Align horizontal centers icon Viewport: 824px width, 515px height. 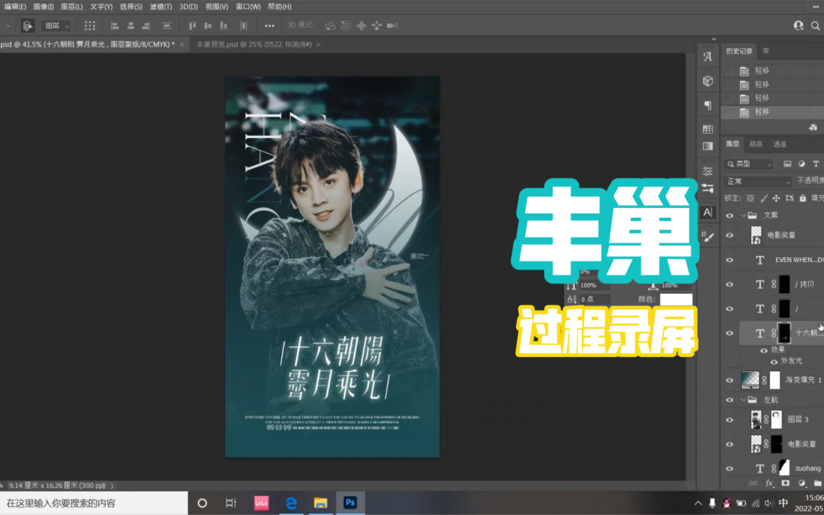(131, 26)
